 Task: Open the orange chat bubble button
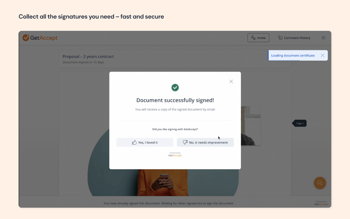320,183
